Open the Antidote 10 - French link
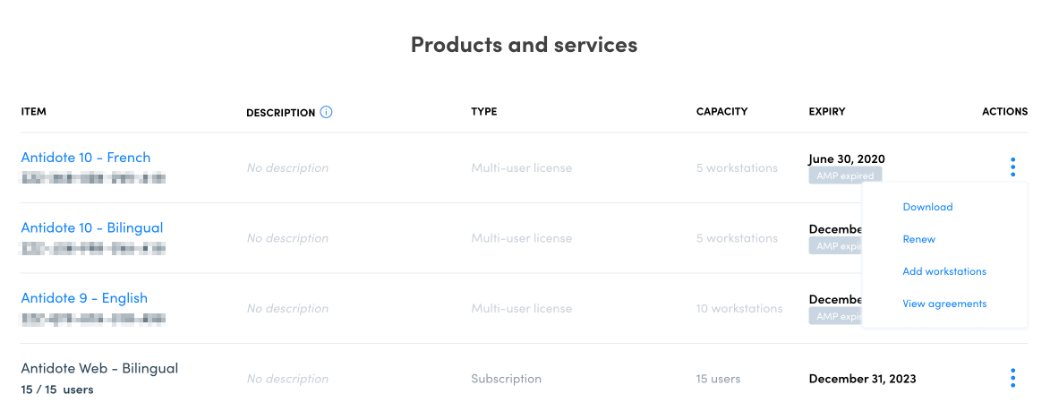This screenshot has width=1050, height=411. (86, 158)
